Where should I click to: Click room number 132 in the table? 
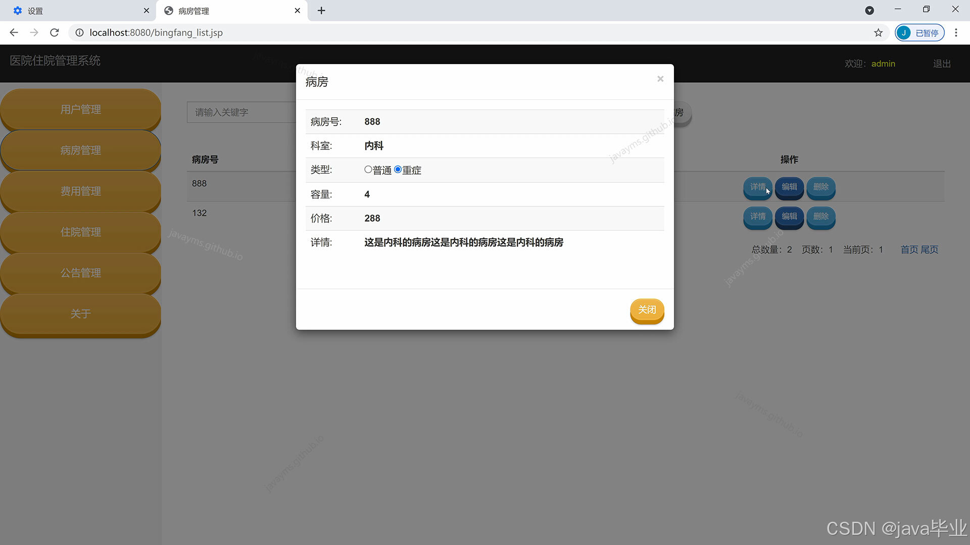pos(199,213)
